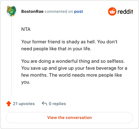Click View the conversation button
The width and height of the screenshot is (139, 129).
point(69,118)
